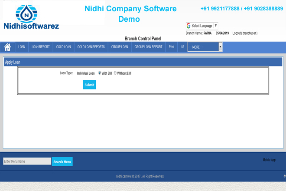Viewport: 286px width, 191px height.
Task: Click the Loan Type label
Action: 67,73
